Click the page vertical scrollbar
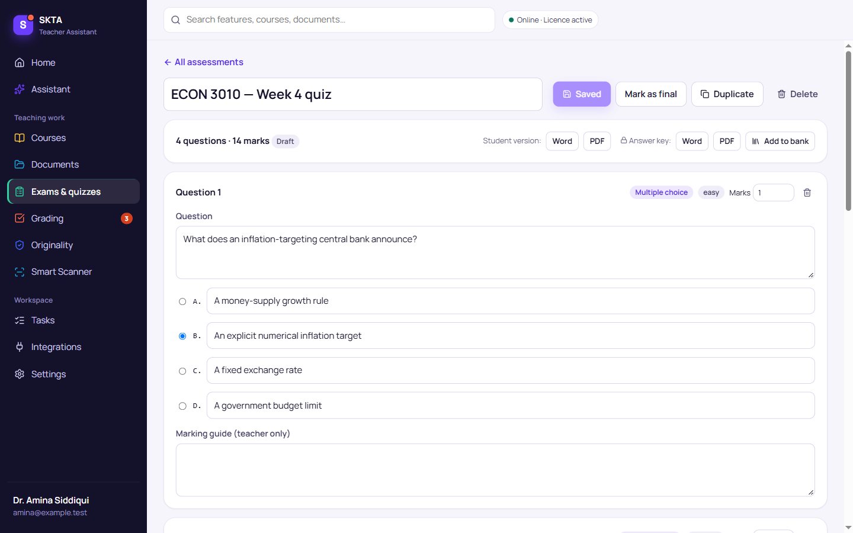Image resolution: width=853 pixels, height=533 pixels. pos(848,130)
